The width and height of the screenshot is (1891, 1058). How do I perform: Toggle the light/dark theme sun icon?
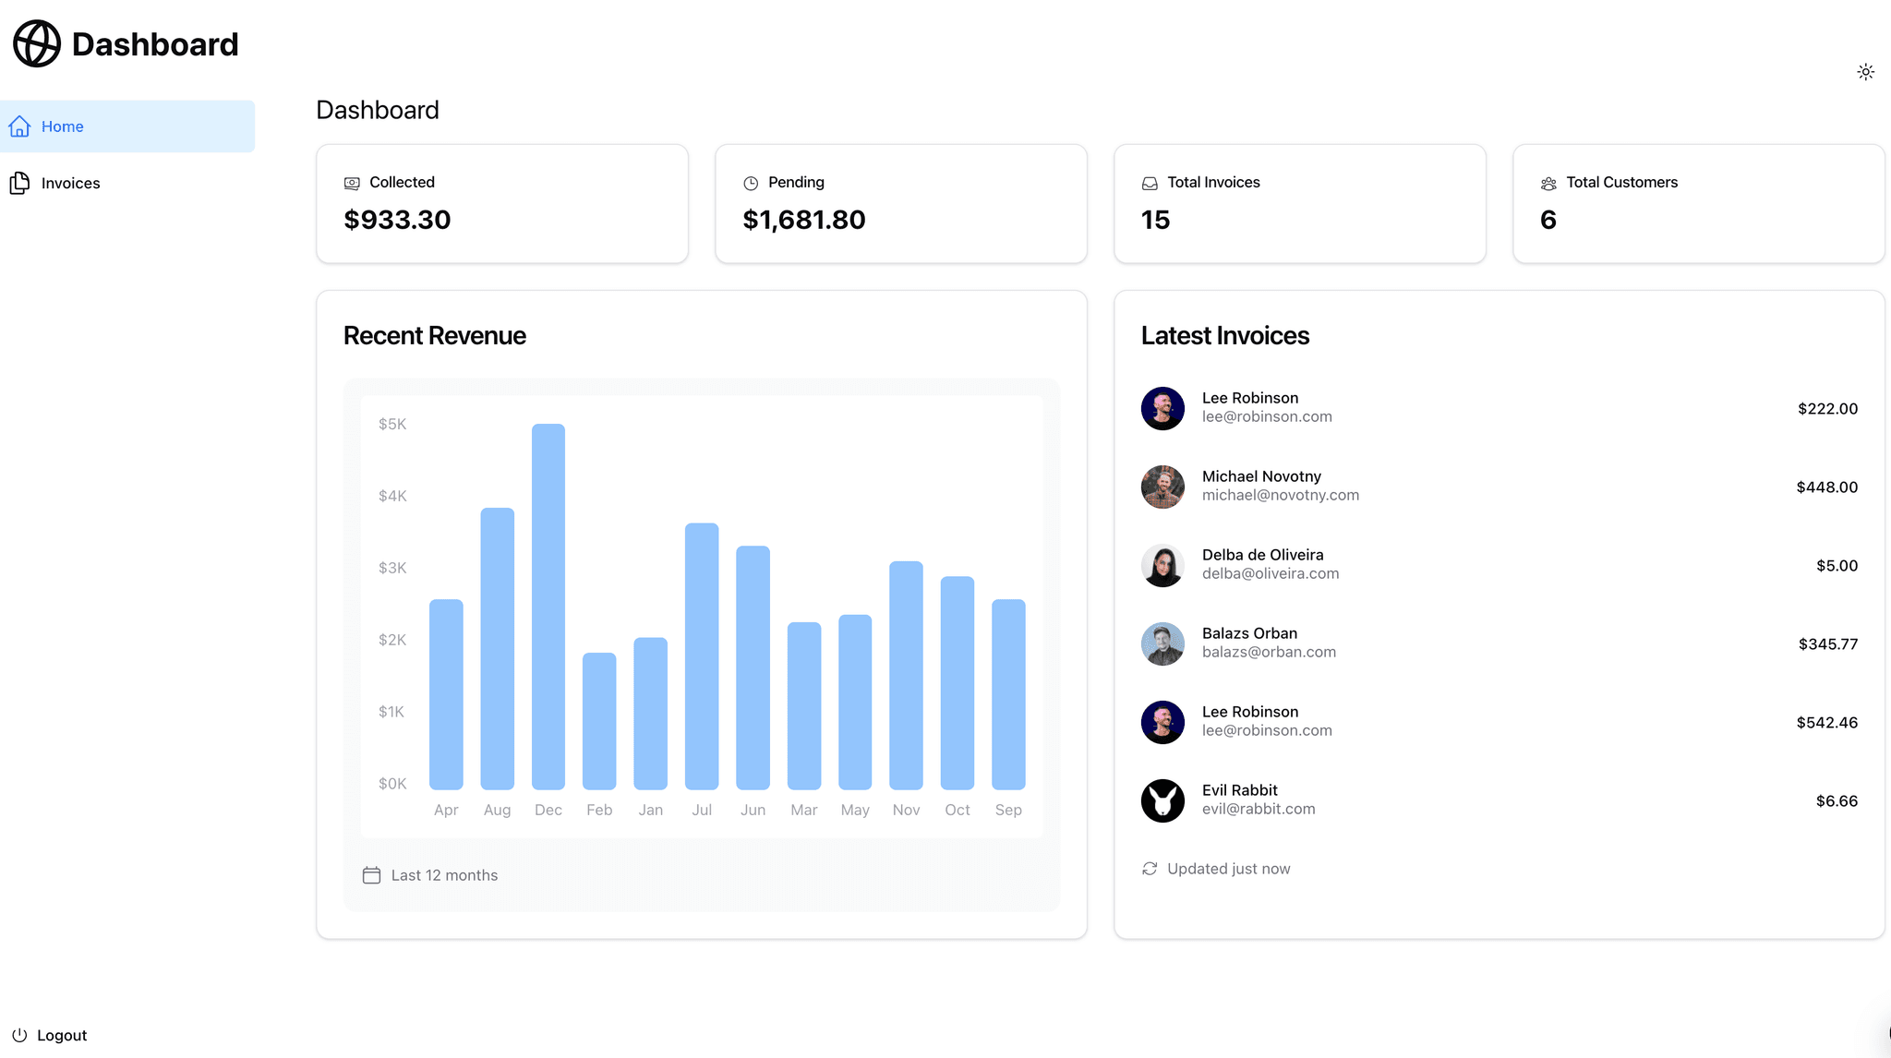(1865, 71)
